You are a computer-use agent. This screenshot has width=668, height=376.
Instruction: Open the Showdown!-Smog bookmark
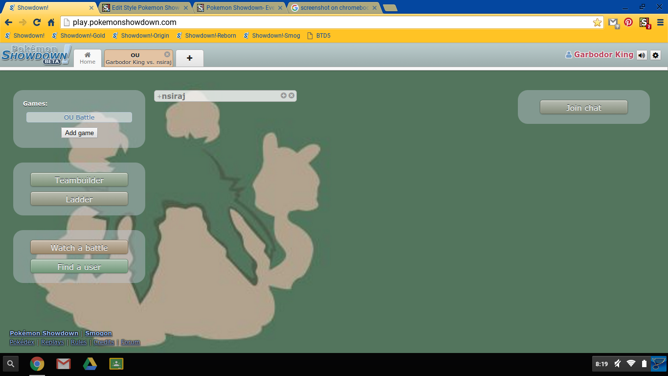pyautogui.click(x=272, y=36)
